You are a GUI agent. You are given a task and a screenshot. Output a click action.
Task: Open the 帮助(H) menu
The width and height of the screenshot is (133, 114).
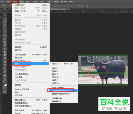point(71,2)
